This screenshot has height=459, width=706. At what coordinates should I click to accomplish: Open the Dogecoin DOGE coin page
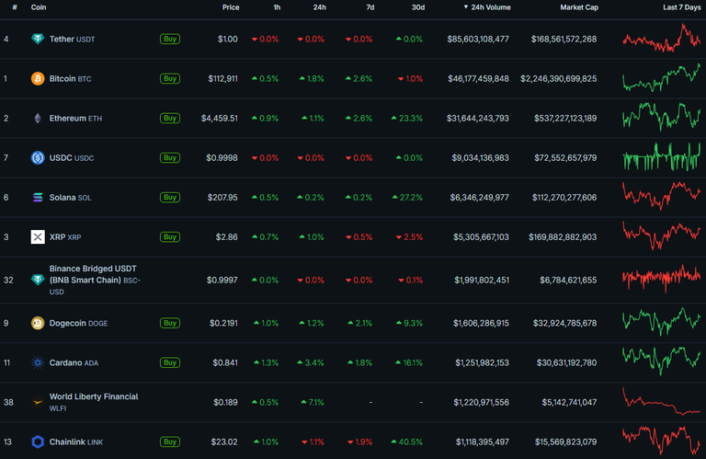click(78, 323)
